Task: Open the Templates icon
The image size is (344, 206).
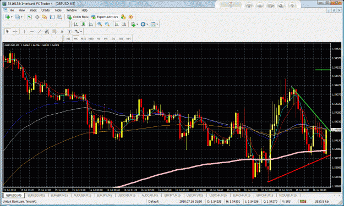Action: 153,24
